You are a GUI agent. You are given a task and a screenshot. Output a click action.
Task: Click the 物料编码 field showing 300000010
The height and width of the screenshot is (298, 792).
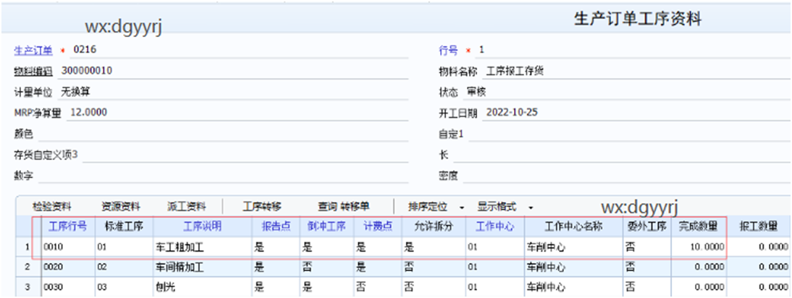(233, 71)
